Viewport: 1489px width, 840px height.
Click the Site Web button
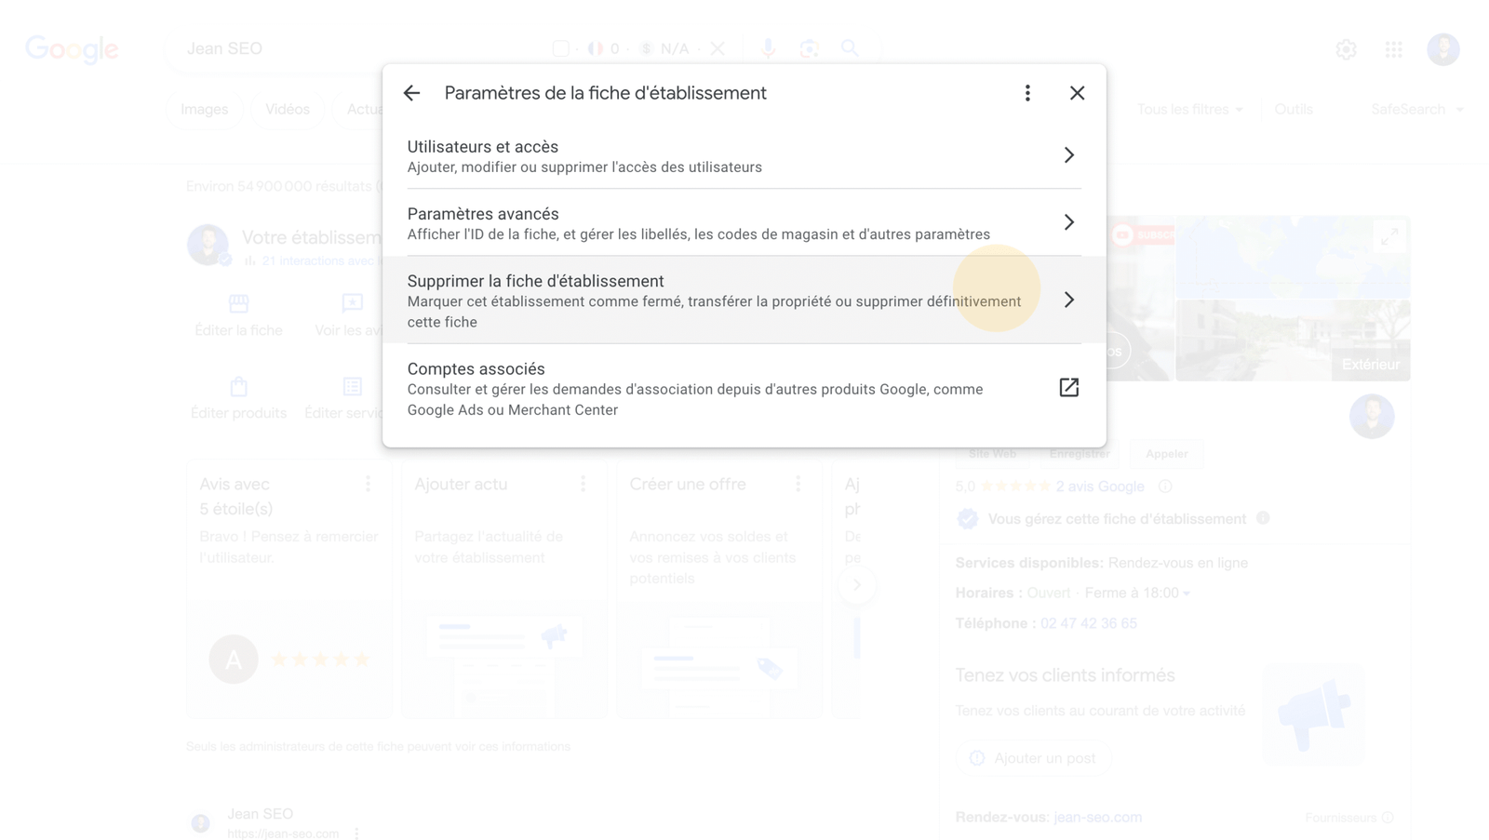point(992,454)
